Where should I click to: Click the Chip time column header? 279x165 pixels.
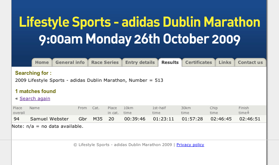[x=214, y=110]
